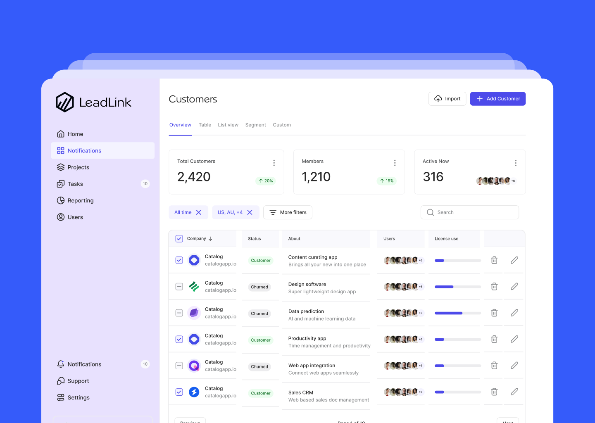Screen dimensions: 595x423
Task: Click the Import button
Action: click(447, 99)
